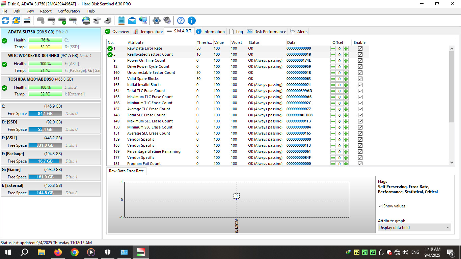Click the globe over disk toolbar icon
Image resolution: width=461 pixels, height=259 pixels.
86,21
